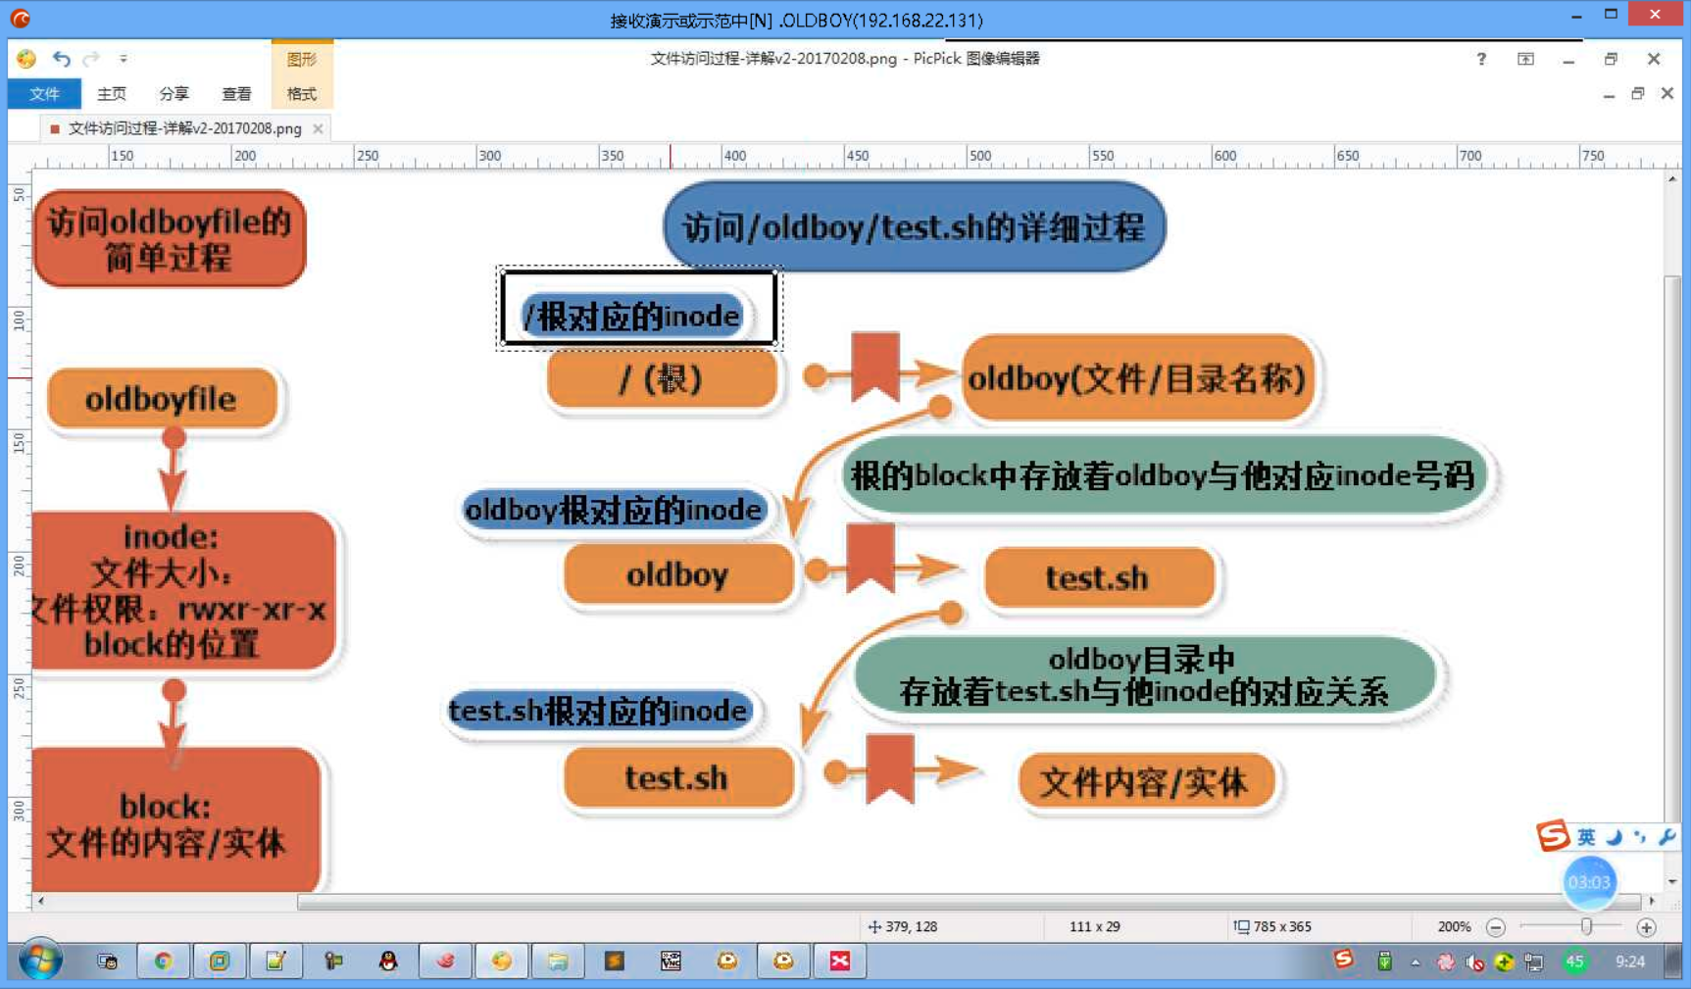Open the quick access toolbar dropdown
Viewport: 1691px width, 989px height.
123,59
